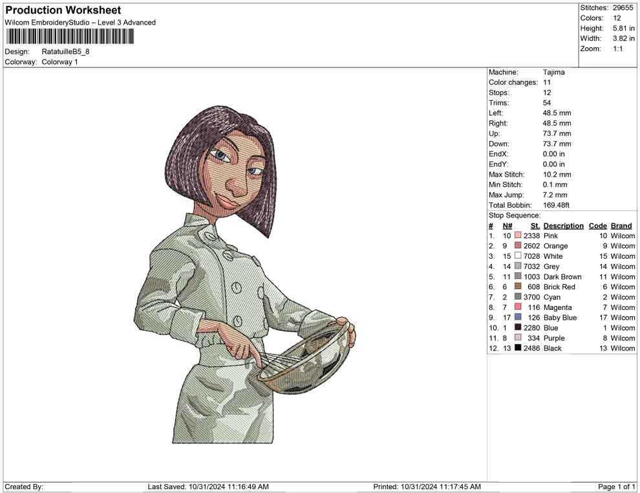This screenshot has height=493, width=640.
Task: Click the stitches count 29655
Action: [x=623, y=8]
